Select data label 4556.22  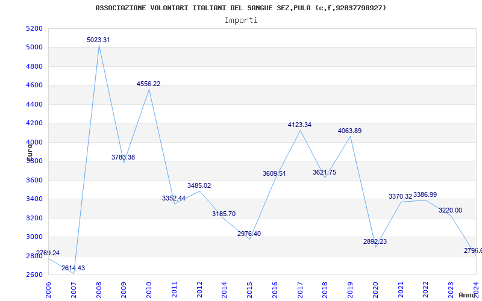pos(148,84)
